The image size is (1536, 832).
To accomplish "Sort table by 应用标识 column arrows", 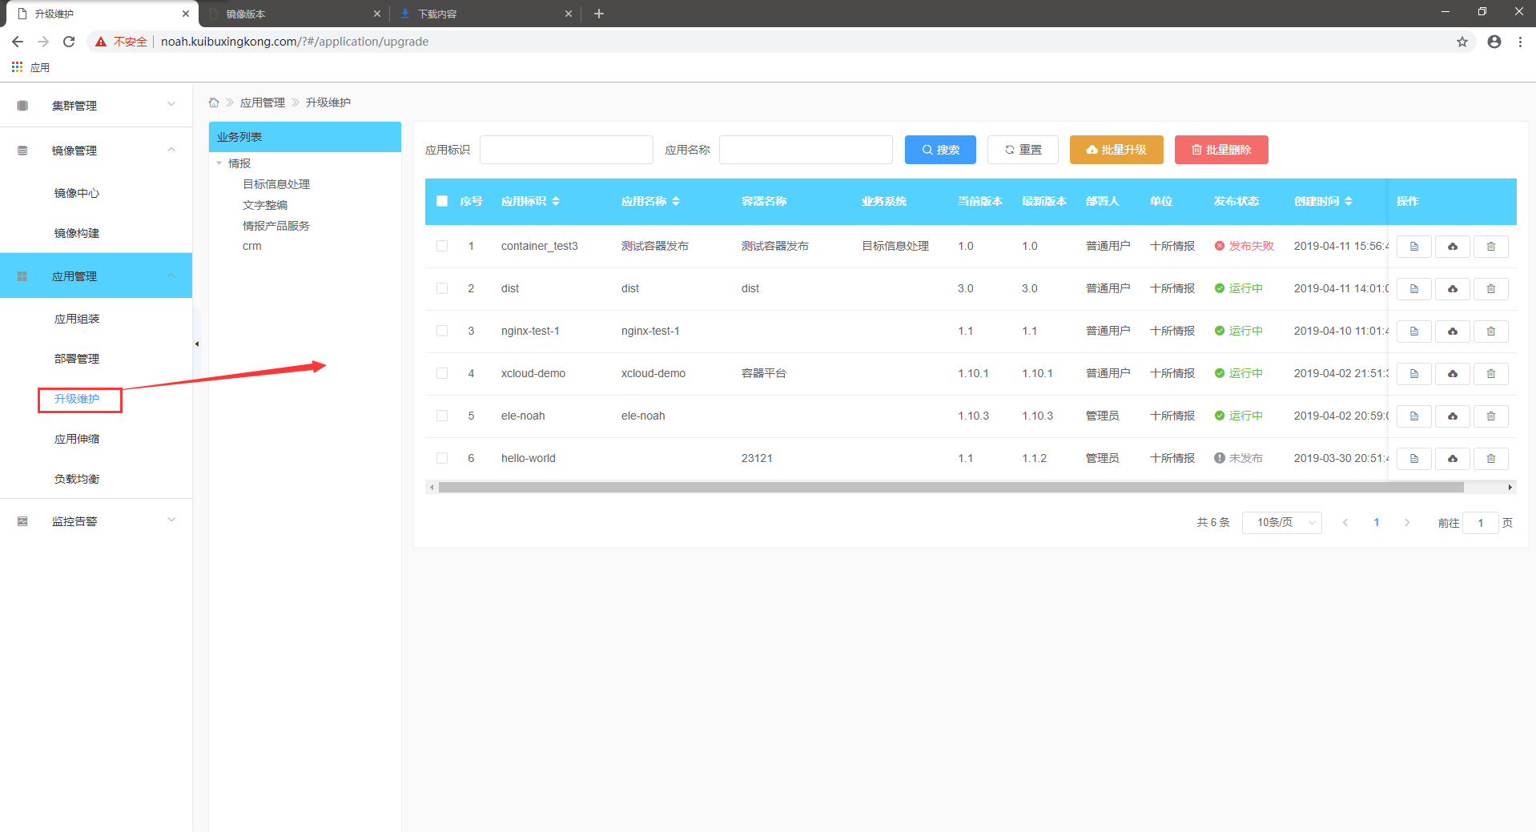I will tap(556, 201).
